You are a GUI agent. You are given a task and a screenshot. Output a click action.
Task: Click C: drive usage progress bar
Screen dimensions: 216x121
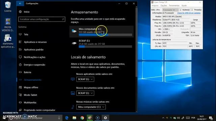[105, 35]
